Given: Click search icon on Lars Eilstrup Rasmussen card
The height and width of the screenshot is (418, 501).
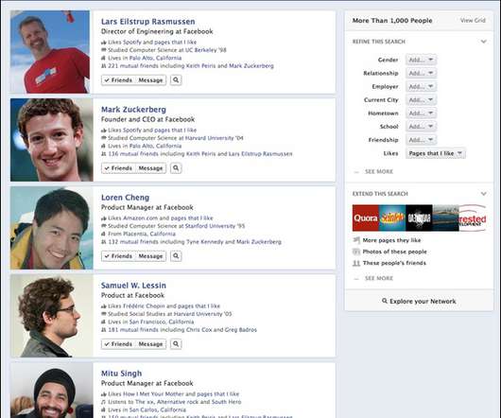Looking at the screenshot, I should [176, 79].
